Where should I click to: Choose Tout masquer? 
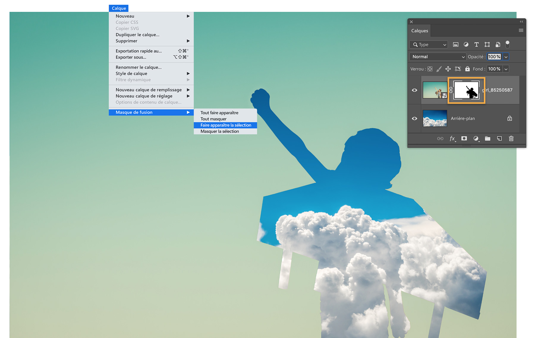[225, 119]
